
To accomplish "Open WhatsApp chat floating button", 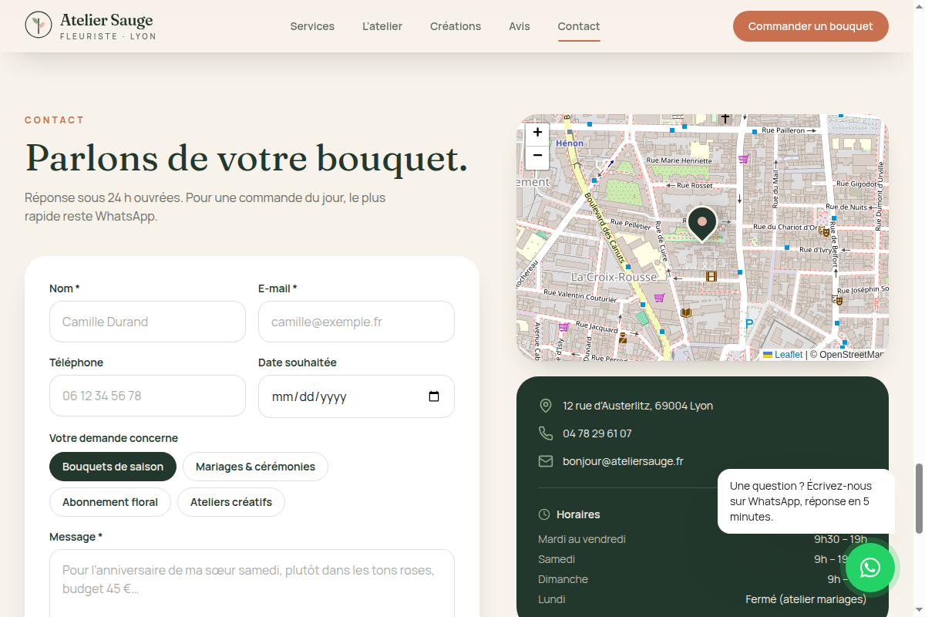I will pyautogui.click(x=870, y=568).
